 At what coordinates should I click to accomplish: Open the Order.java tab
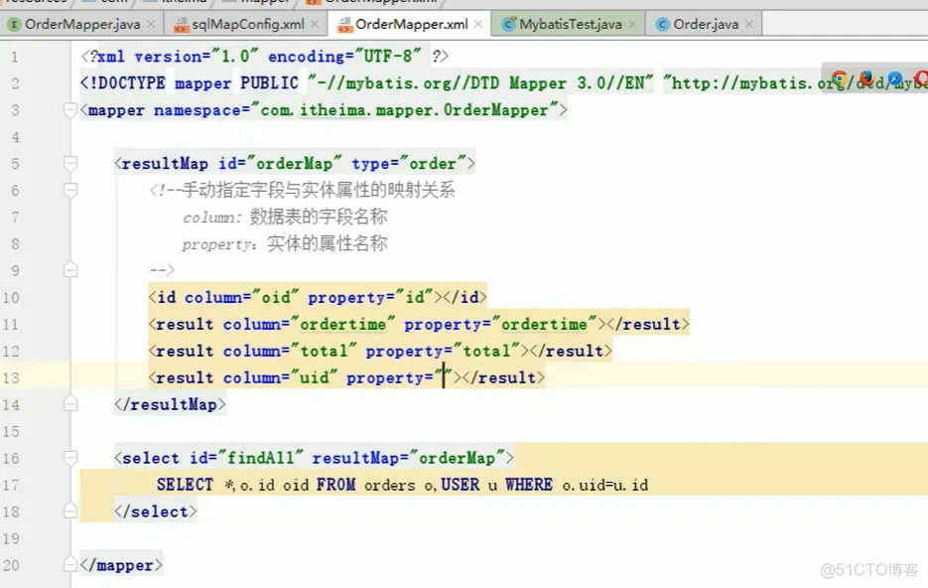(706, 24)
